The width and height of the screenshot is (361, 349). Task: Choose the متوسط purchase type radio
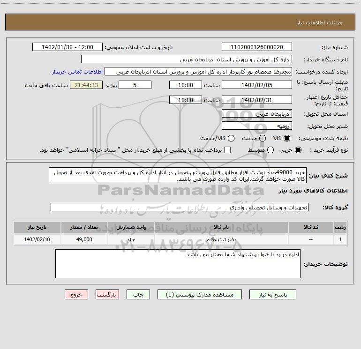[271, 150]
